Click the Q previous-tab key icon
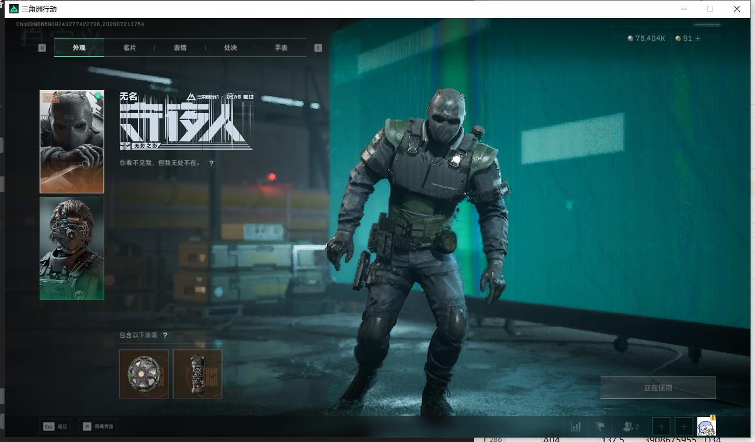This screenshot has width=755, height=442. [42, 48]
